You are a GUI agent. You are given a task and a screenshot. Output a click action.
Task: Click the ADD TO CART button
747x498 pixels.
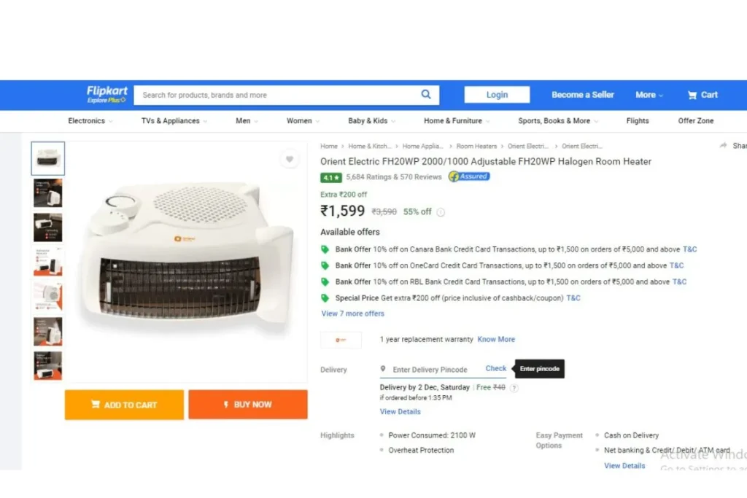[124, 405]
